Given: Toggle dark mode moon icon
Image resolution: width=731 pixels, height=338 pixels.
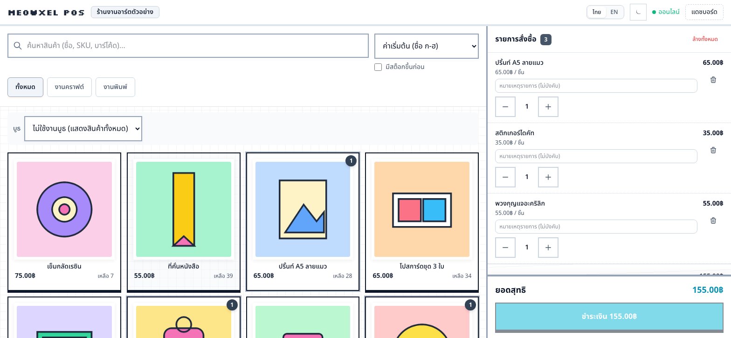Looking at the screenshot, I should tap(638, 12).
